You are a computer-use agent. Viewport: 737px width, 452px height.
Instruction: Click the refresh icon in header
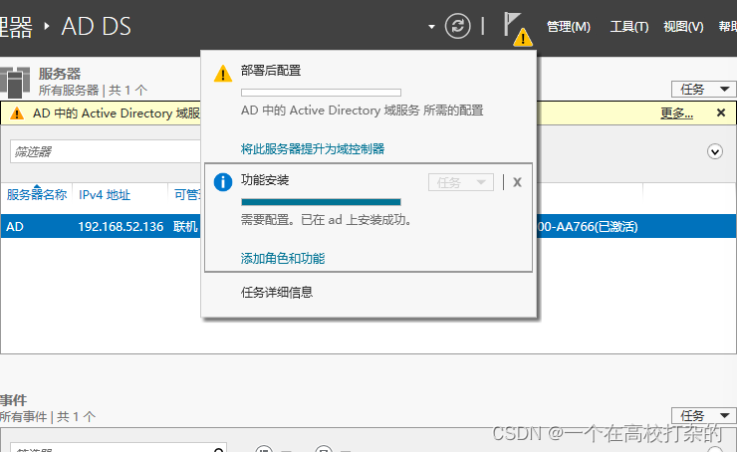coord(457,26)
